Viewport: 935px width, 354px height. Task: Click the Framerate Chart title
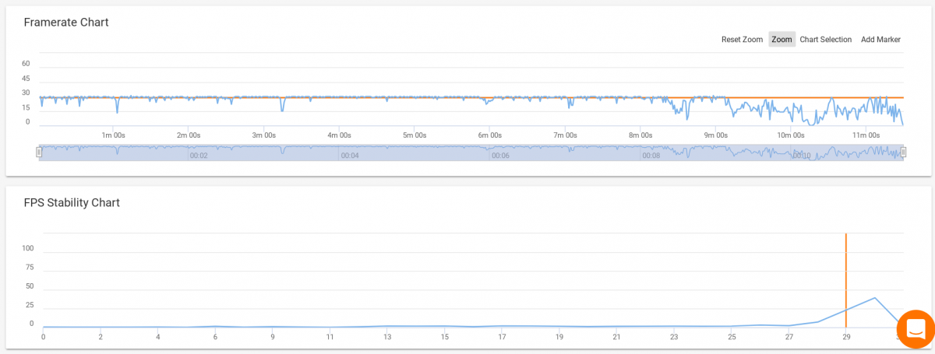pyautogui.click(x=66, y=22)
